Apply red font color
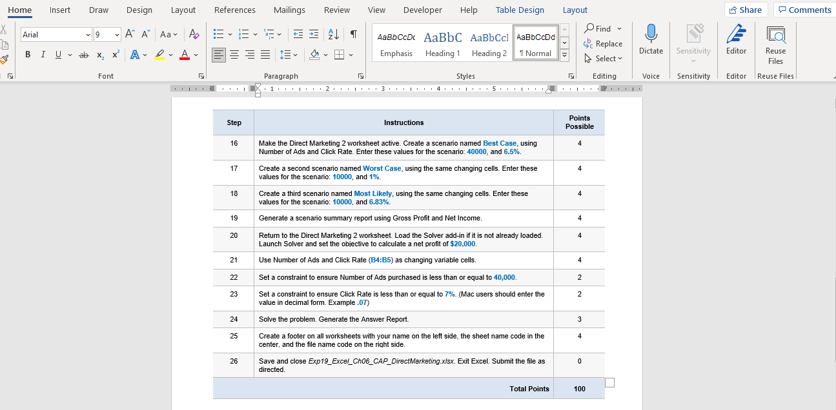836x410 pixels. coord(184,55)
